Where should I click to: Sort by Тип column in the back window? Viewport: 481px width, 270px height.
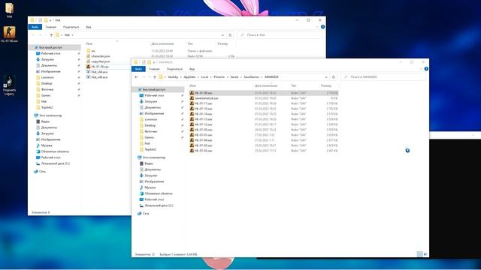click(x=190, y=43)
